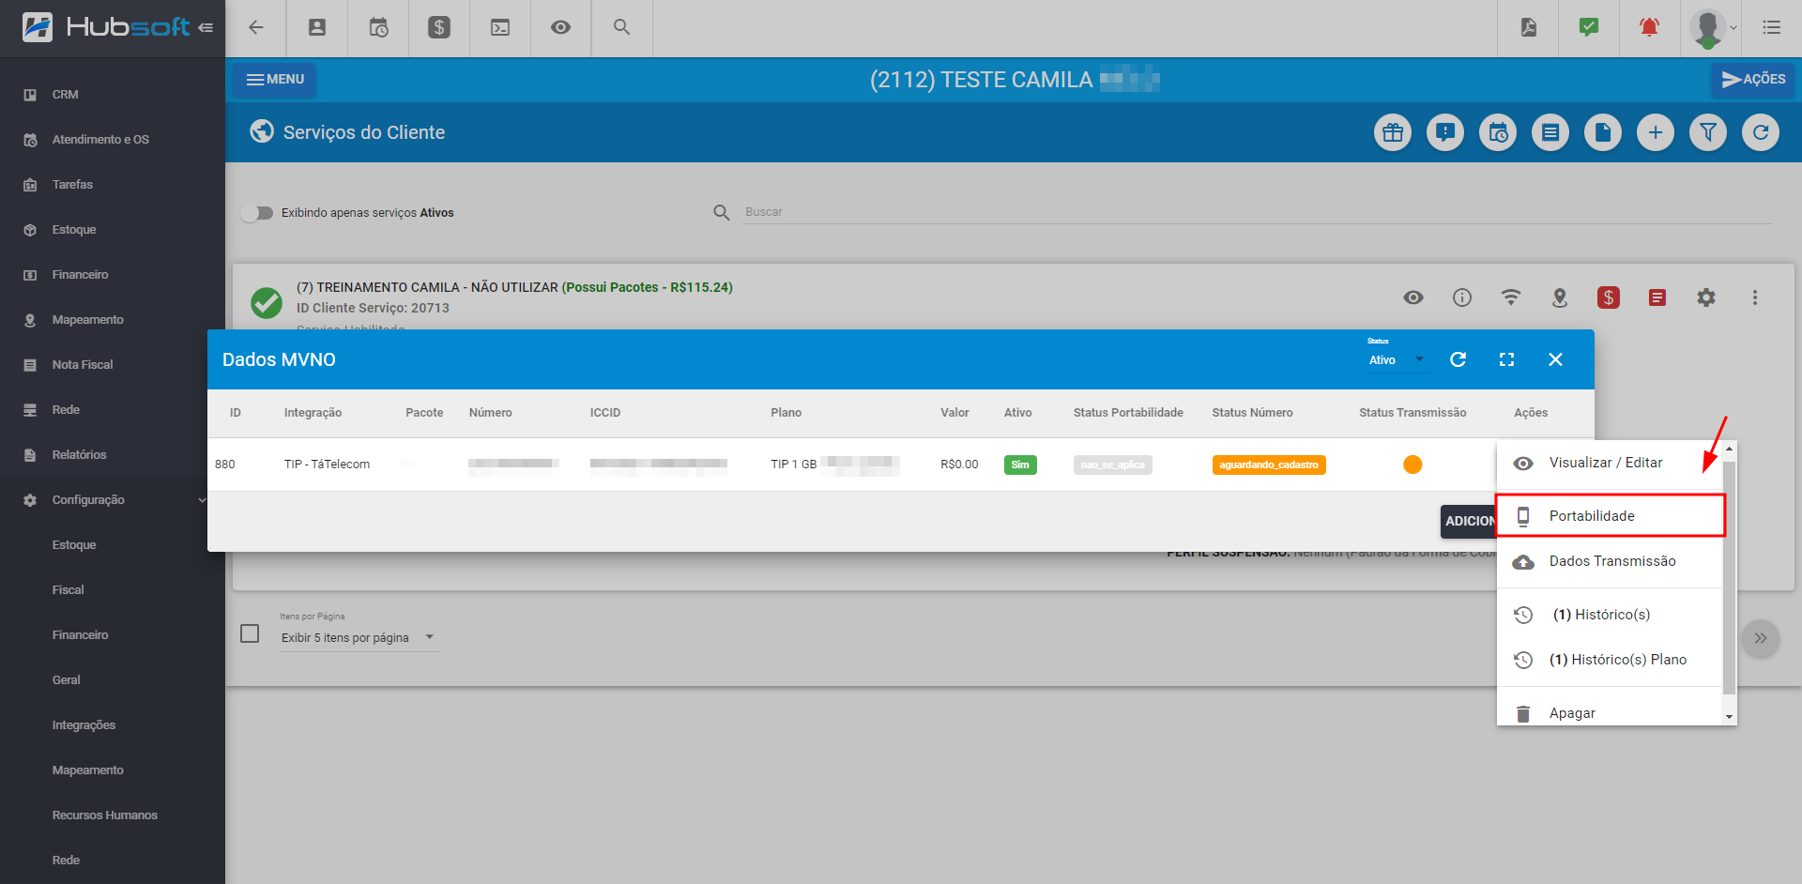The height and width of the screenshot is (884, 1802).
Task: Click the green Sim active badge
Action: pos(1020,465)
